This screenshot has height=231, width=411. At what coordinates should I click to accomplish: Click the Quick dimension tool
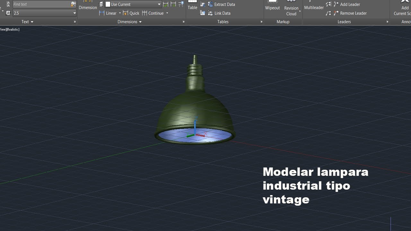pos(131,13)
